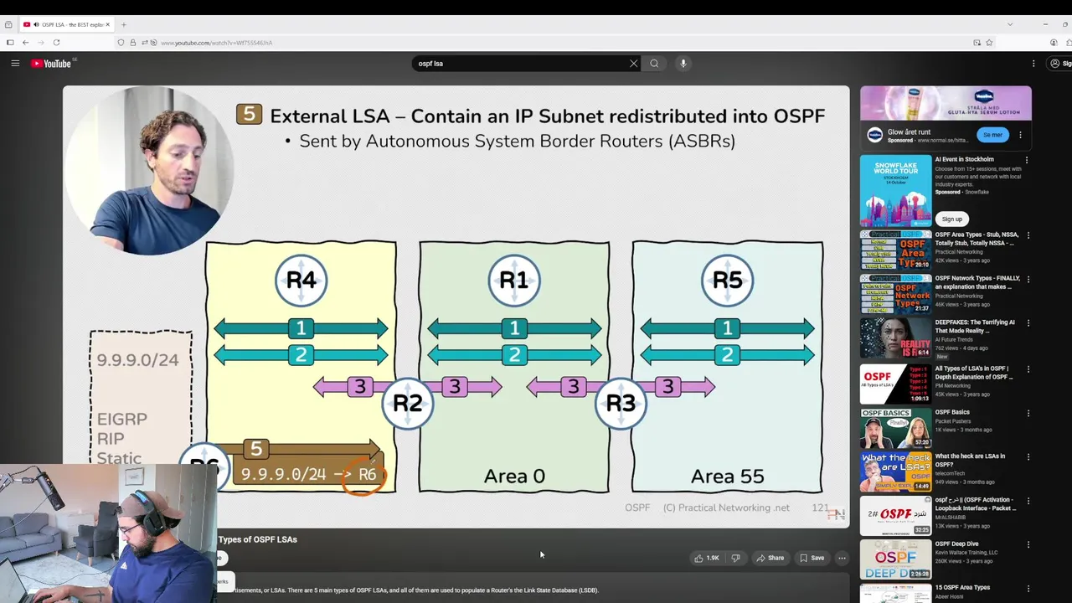The image size is (1072, 603).
Task: Open 'OSPF Deep Dive' video
Action: tap(895, 560)
